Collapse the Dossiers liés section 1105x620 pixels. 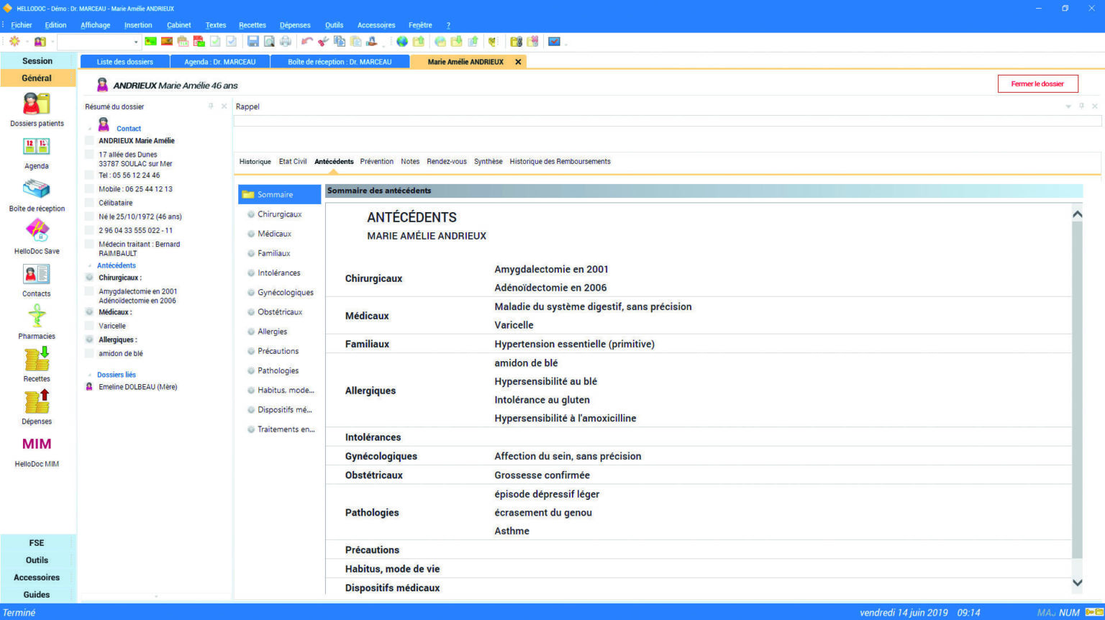89,375
